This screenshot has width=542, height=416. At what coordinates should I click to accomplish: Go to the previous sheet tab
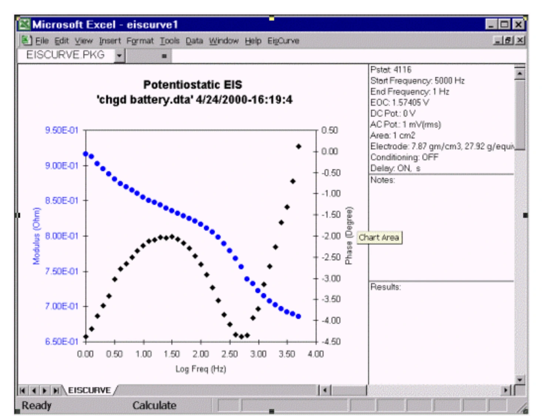[34, 390]
